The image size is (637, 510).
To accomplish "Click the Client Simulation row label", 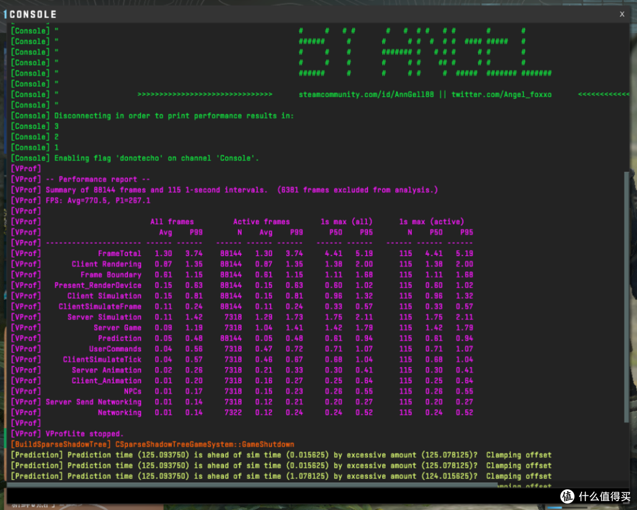I will [104, 296].
